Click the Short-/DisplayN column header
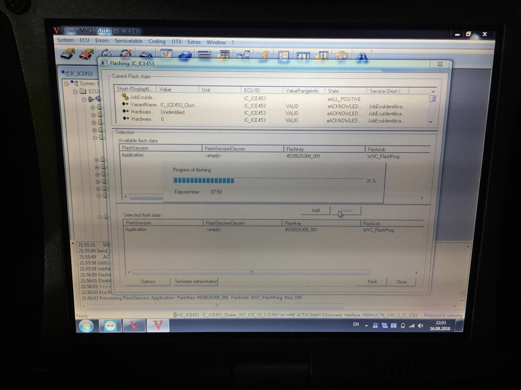 (135, 89)
